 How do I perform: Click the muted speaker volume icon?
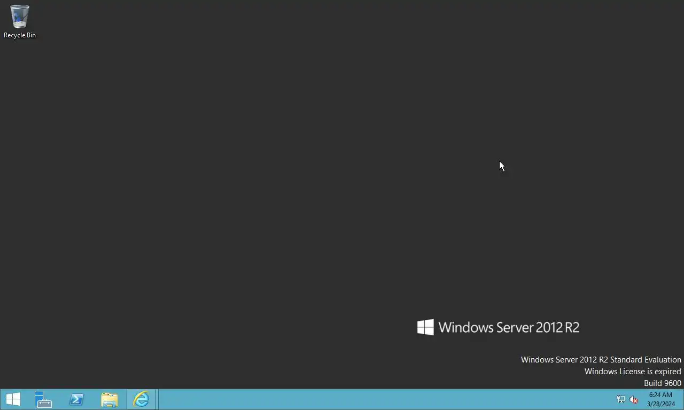coord(634,399)
